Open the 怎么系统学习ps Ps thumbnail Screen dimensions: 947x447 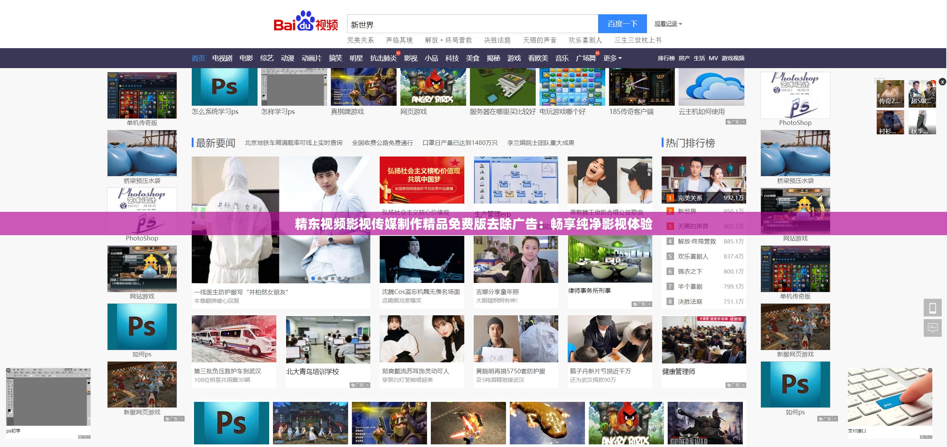pyautogui.click(x=224, y=87)
